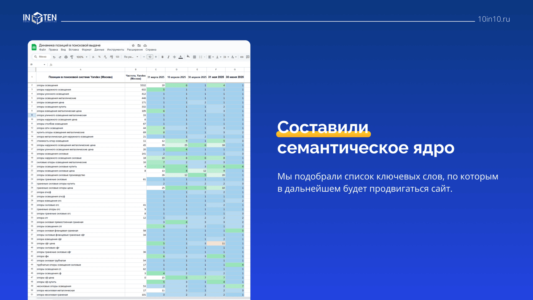
Task: Click the increase font size plus button
Action: [156, 57]
